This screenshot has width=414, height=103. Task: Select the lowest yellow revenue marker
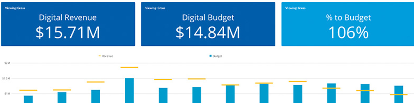(x=399, y=94)
